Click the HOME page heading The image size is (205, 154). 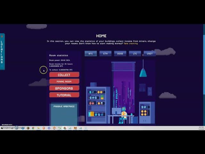[x=101, y=36]
